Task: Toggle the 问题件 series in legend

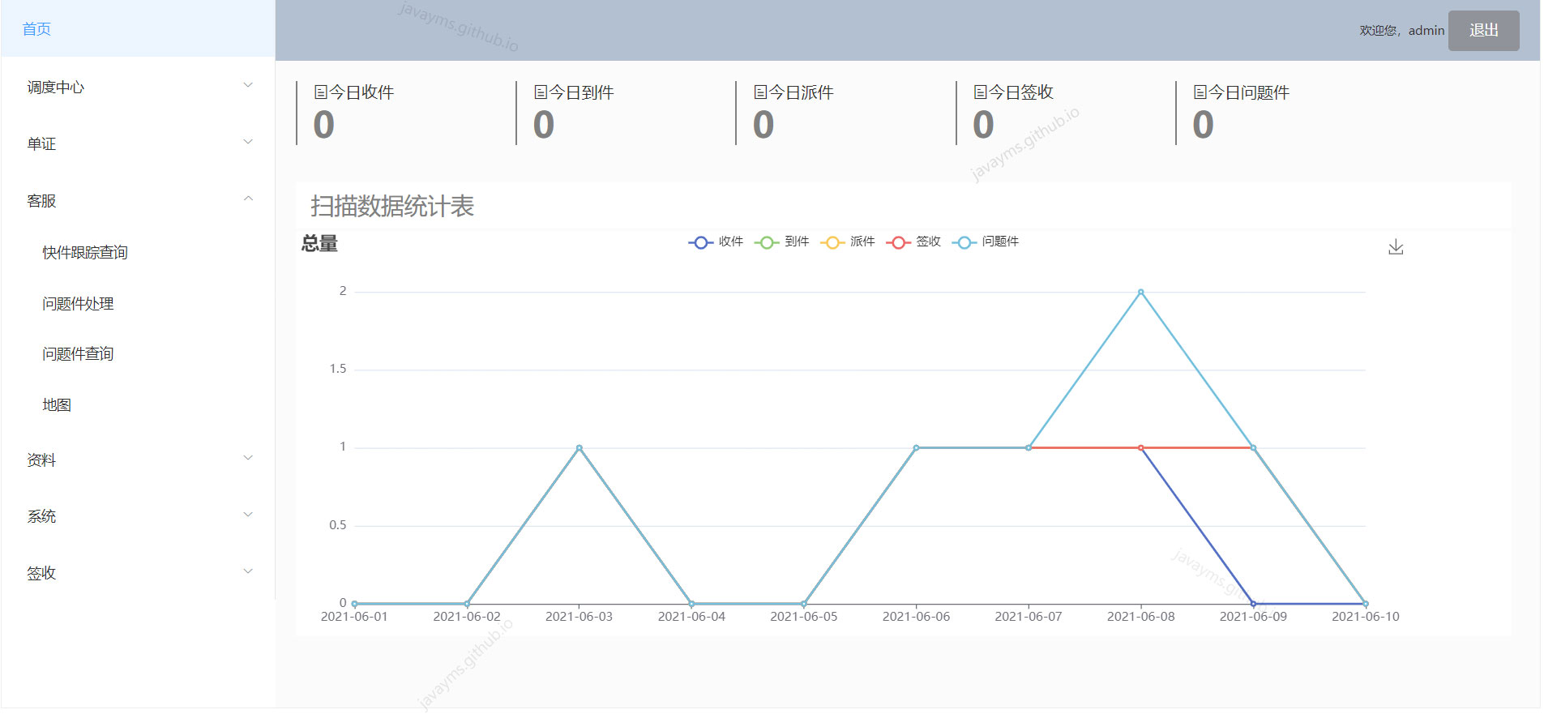Action: click(x=986, y=242)
